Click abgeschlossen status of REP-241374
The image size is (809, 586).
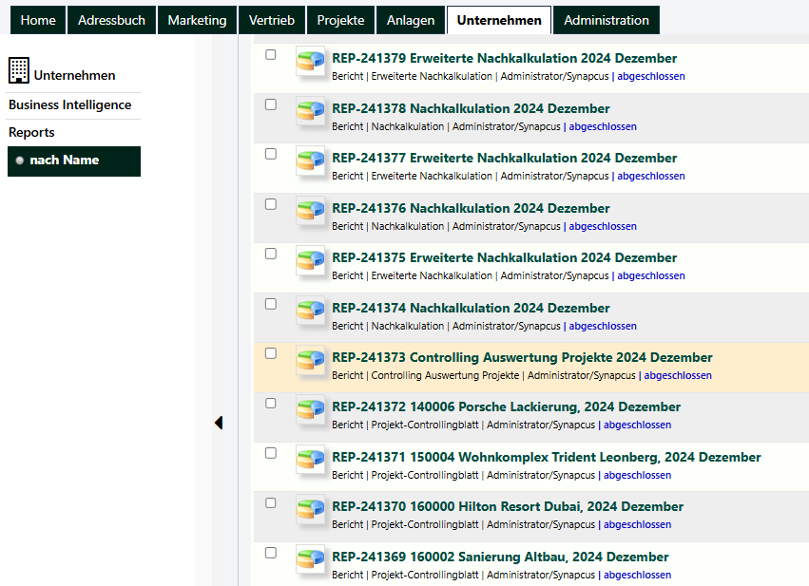[x=603, y=326]
